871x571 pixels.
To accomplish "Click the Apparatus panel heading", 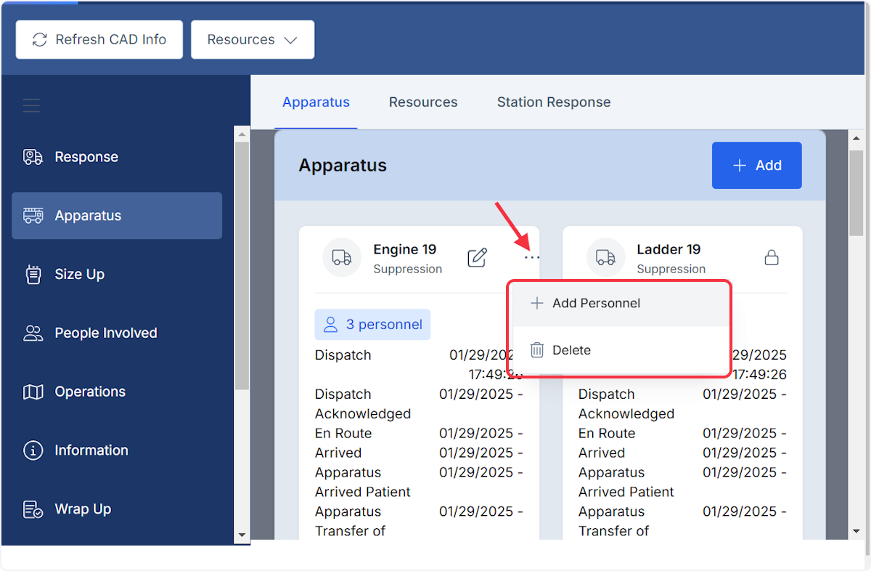I will [343, 166].
